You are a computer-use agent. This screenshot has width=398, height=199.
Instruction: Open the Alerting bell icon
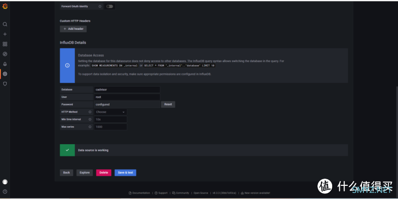[x=5, y=64]
